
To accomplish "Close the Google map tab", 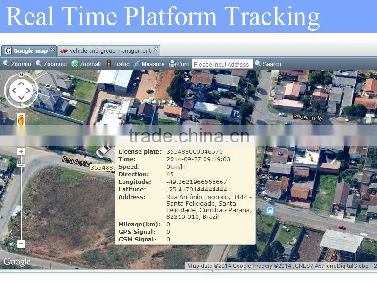I will 52,50.
